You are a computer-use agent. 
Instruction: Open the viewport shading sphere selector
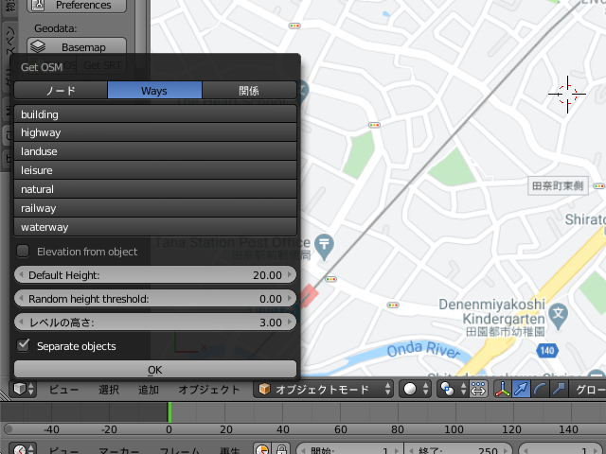click(x=415, y=389)
